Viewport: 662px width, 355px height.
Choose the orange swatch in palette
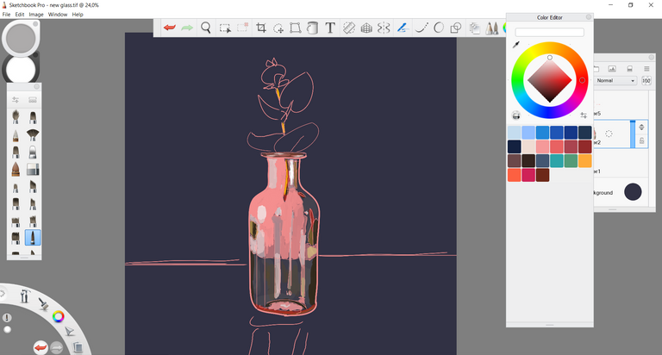coord(584,161)
